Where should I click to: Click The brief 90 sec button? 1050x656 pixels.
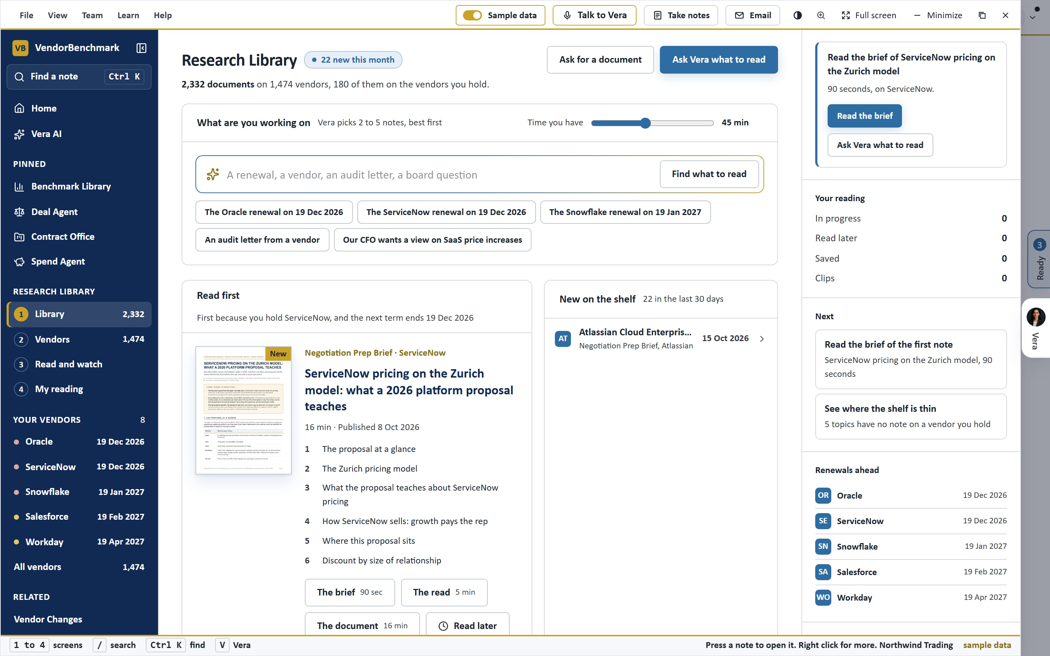coord(350,592)
